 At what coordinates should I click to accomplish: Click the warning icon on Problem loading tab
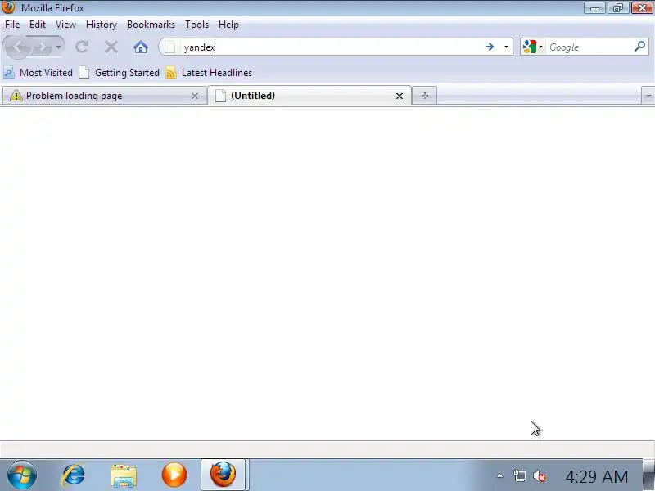(x=16, y=96)
